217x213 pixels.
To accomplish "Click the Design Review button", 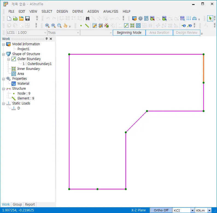I will [187, 33].
